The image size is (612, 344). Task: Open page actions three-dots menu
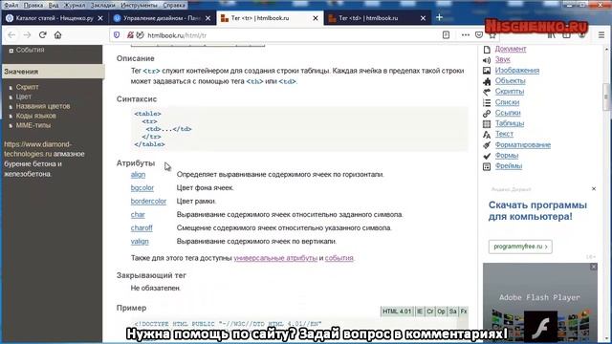[466, 35]
